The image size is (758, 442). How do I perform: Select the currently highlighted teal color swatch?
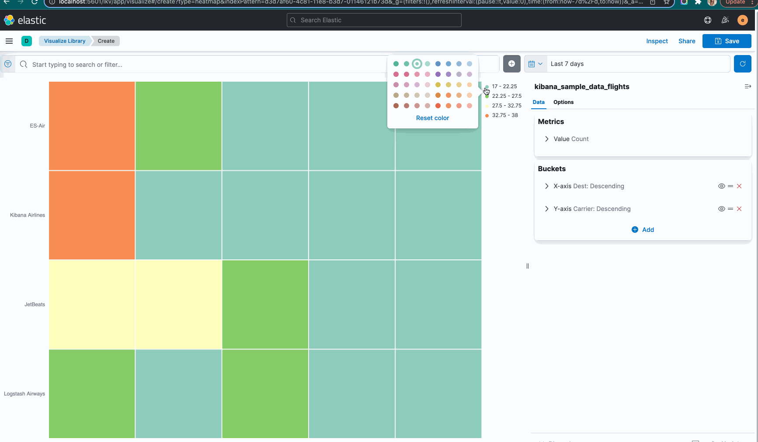tap(417, 63)
